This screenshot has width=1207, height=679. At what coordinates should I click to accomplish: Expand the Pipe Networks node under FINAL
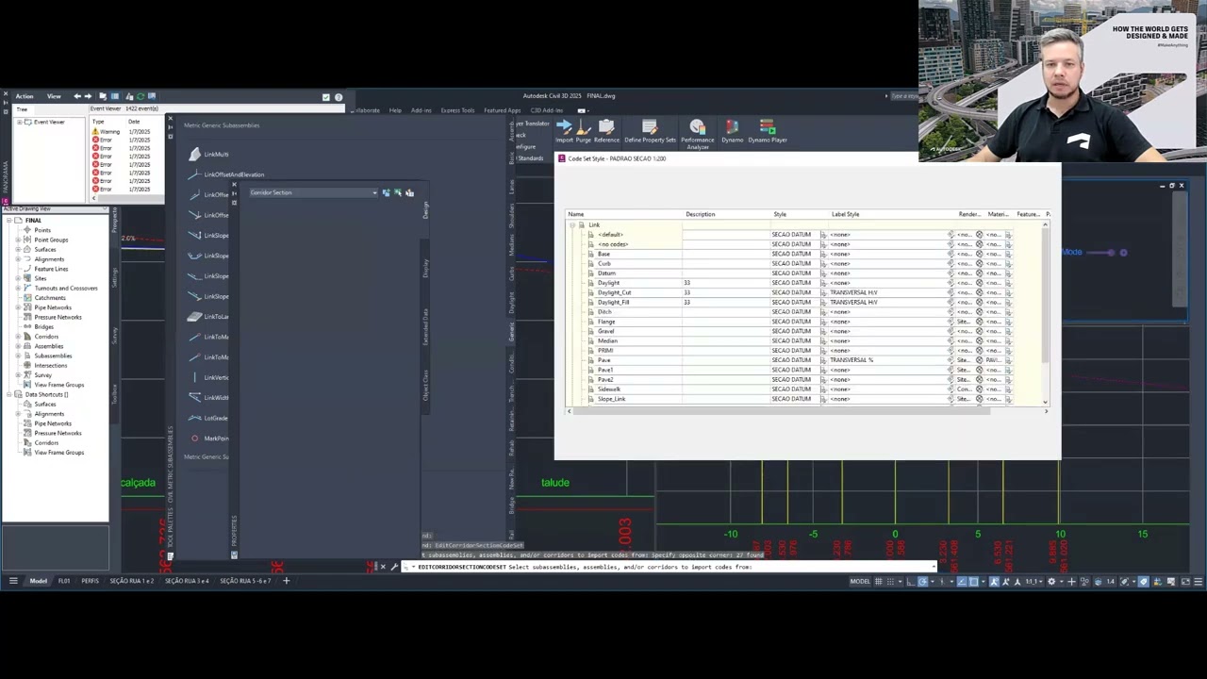pos(18,307)
